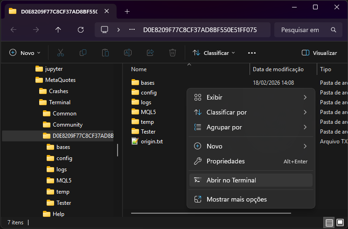Sort by the Tipo column header
Screen dimensions: 348x229
click(325, 69)
